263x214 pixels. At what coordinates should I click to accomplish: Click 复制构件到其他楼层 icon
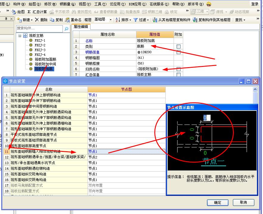click(x=195, y=20)
